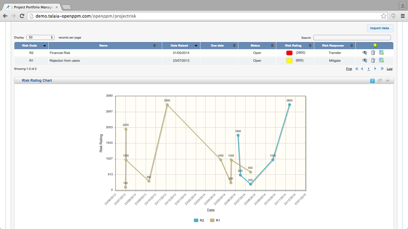
Task: Add a new risk with the green plus icon
Action: (x=374, y=45)
